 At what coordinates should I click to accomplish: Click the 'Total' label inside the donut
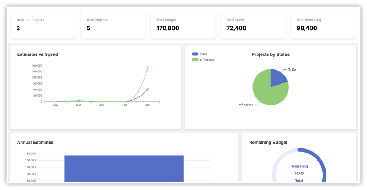click(299, 181)
